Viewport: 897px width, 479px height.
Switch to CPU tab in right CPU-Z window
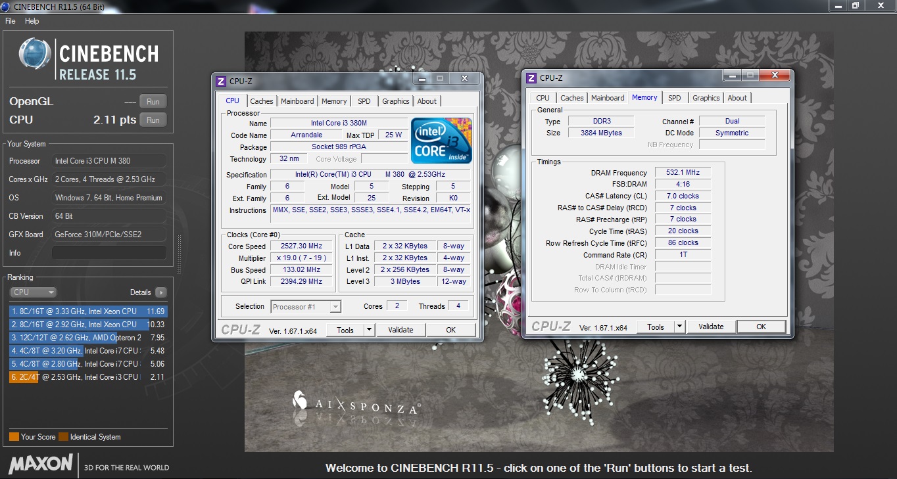(x=543, y=98)
